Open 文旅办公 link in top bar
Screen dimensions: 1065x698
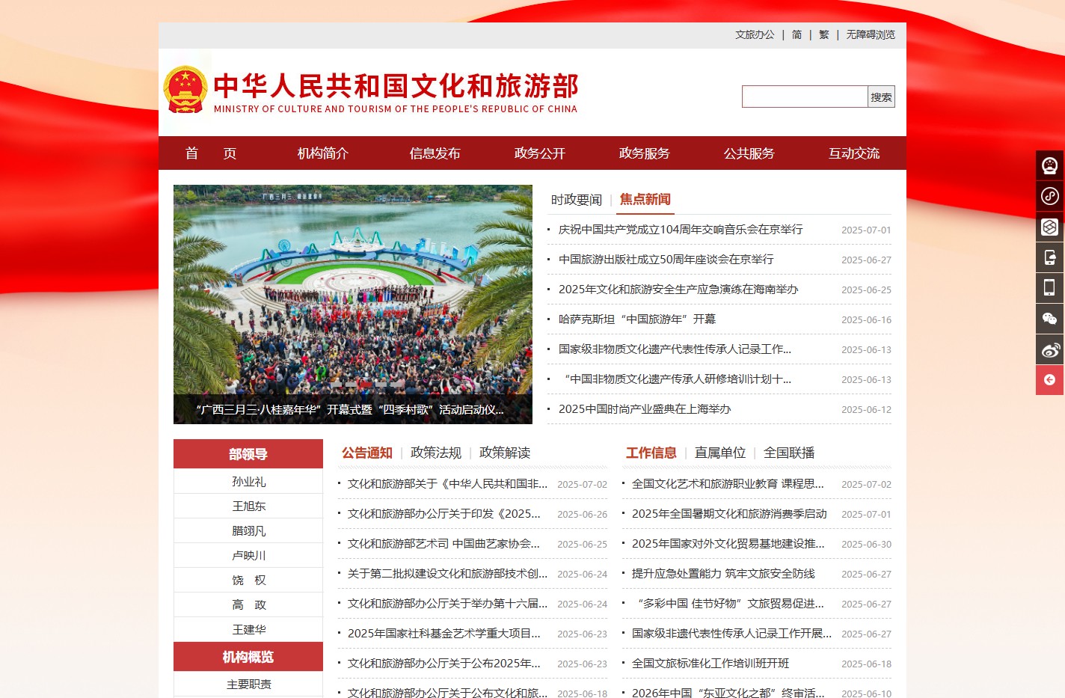click(755, 34)
